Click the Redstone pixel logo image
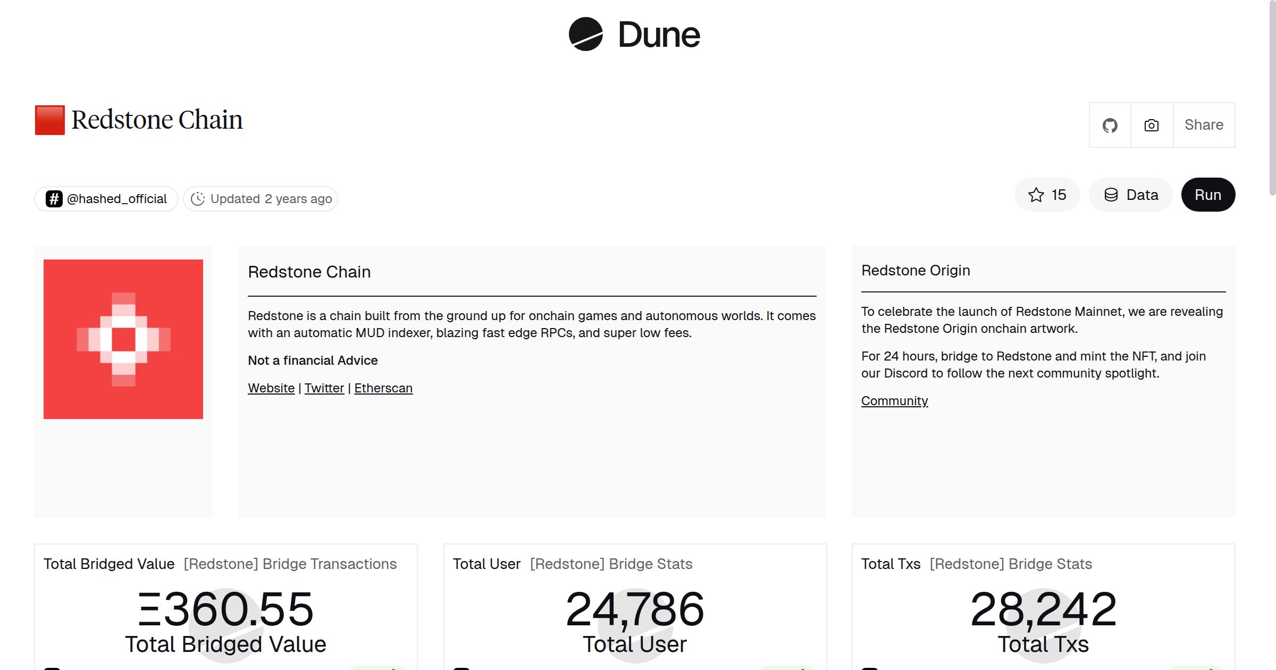This screenshot has height=670, width=1276. coord(123,339)
